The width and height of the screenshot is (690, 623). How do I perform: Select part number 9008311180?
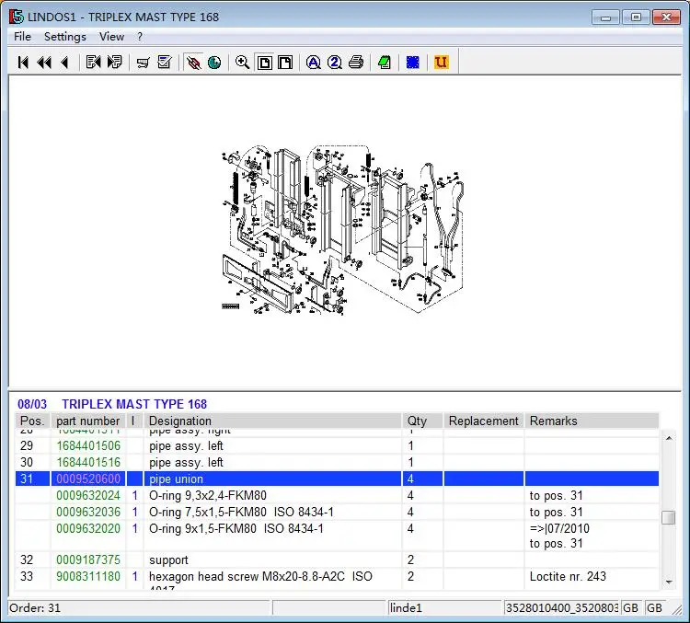[x=88, y=576]
